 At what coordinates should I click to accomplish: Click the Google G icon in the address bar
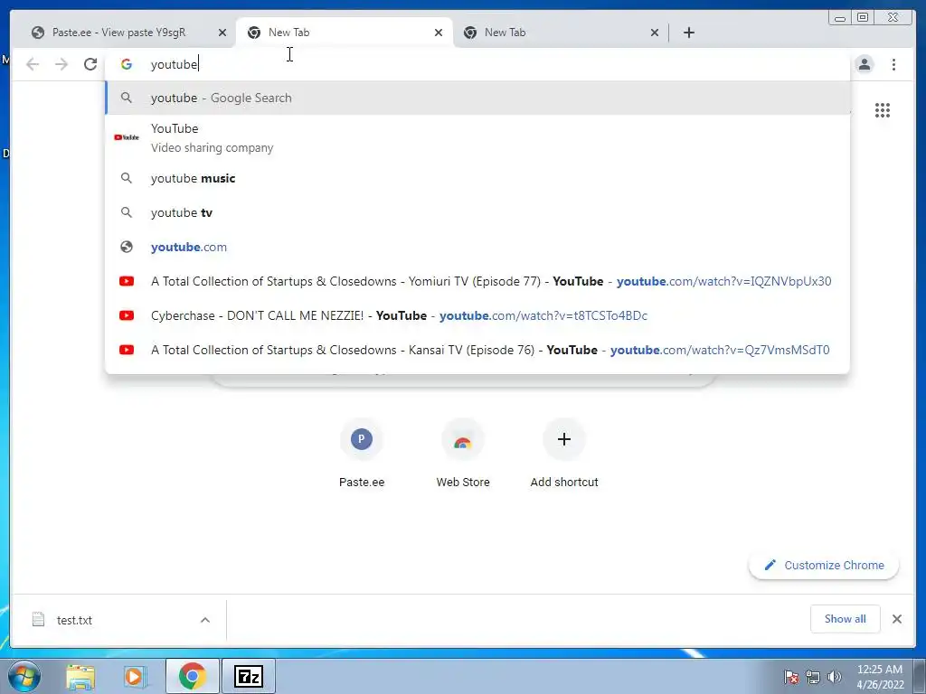coord(127,64)
